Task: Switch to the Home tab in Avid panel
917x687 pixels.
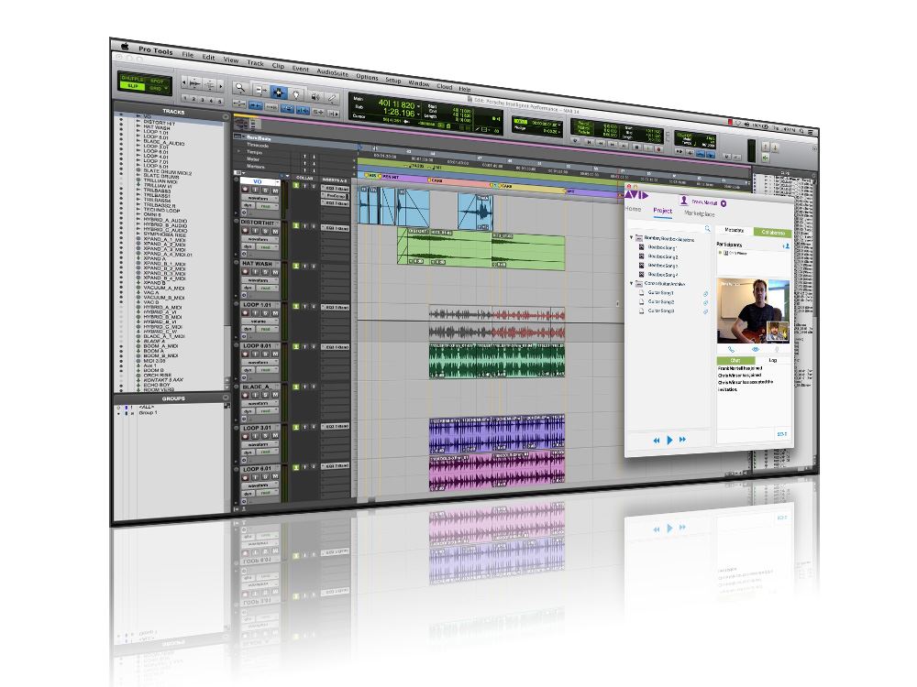Action: point(633,209)
